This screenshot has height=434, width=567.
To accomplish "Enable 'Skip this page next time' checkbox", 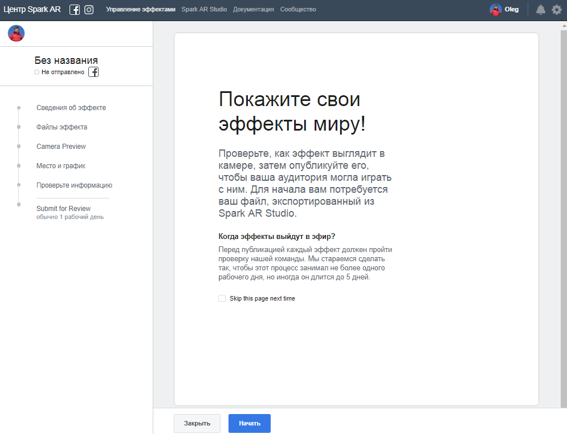I will (x=222, y=298).
